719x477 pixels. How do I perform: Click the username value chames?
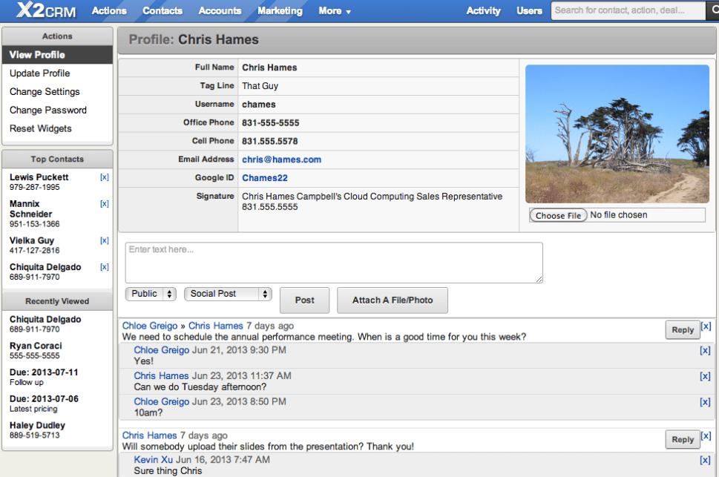point(259,105)
